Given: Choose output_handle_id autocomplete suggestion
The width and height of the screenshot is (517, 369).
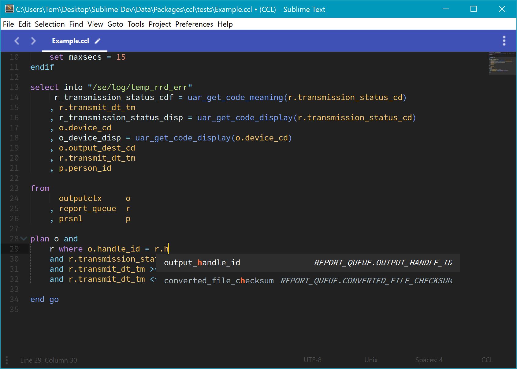Looking at the screenshot, I should [x=308, y=263].
